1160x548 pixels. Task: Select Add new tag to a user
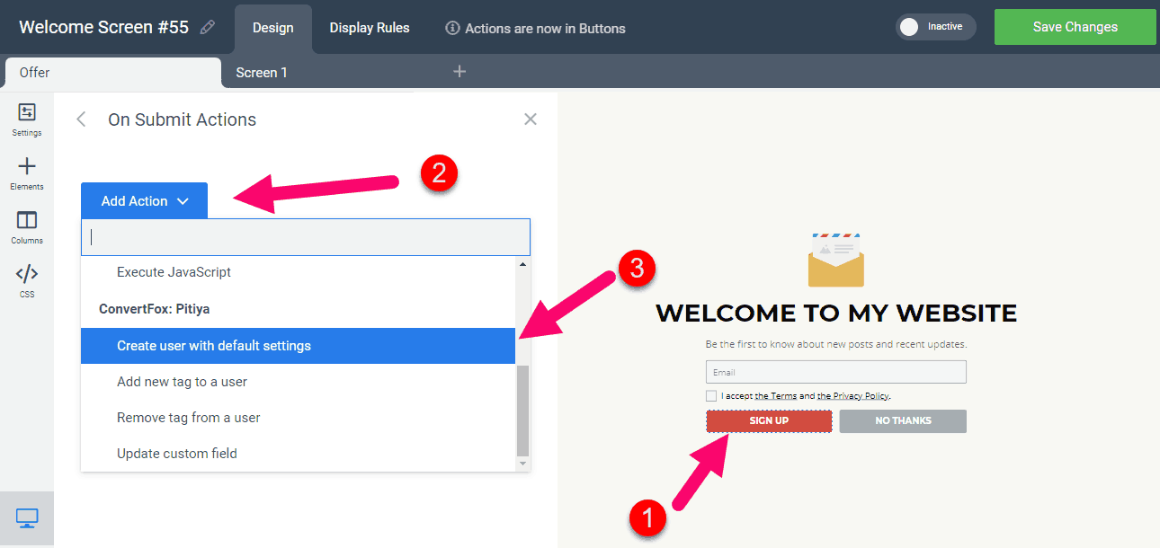coord(299,382)
